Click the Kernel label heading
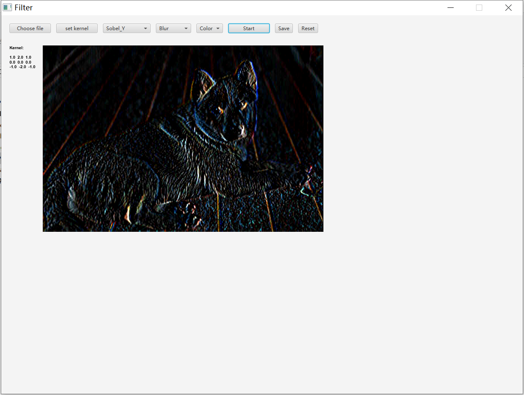524x395 pixels. (17, 48)
